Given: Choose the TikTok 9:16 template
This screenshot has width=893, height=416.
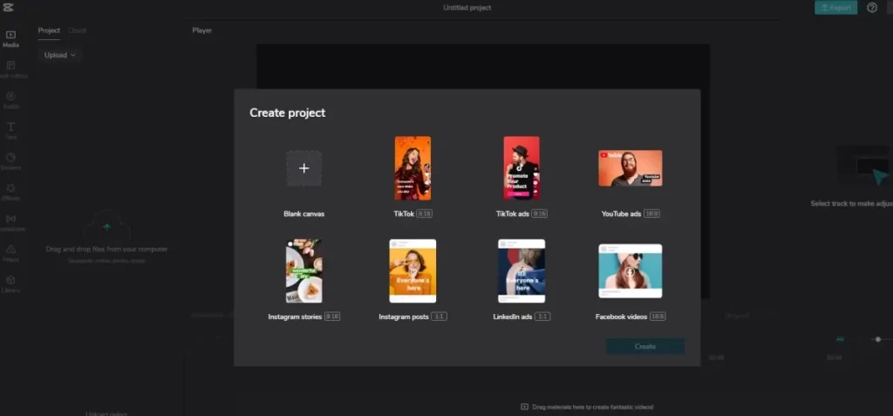Looking at the screenshot, I should coord(412,168).
